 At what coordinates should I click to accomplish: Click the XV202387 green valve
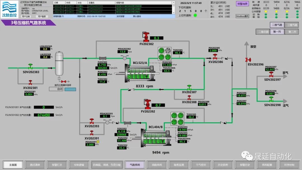[x=189, y=88]
